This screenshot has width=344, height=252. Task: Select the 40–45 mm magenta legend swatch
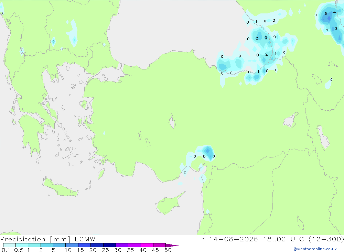click(x=147, y=245)
